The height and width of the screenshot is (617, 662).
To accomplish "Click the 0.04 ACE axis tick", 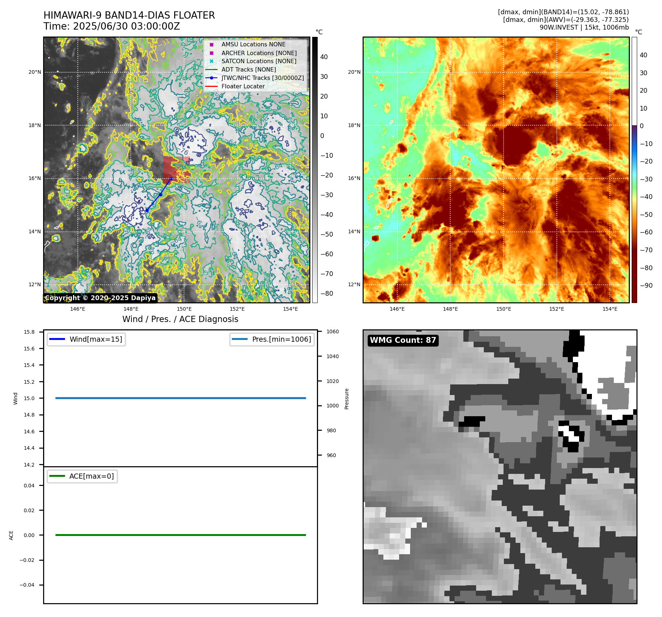I will [29, 486].
